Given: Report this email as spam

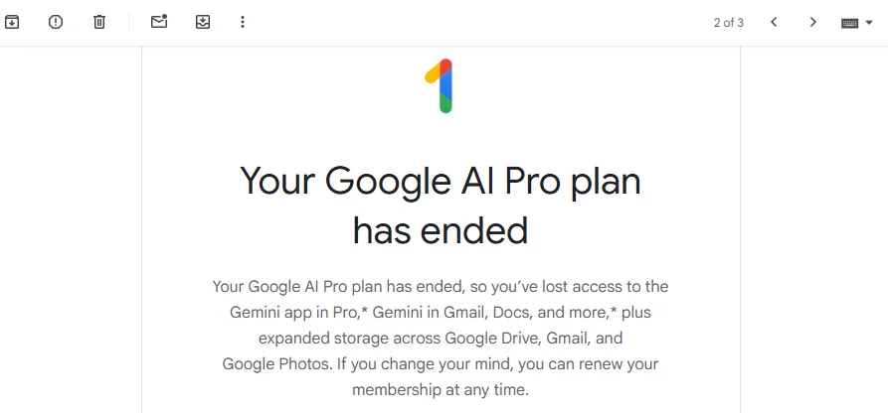Looking at the screenshot, I should (x=56, y=22).
